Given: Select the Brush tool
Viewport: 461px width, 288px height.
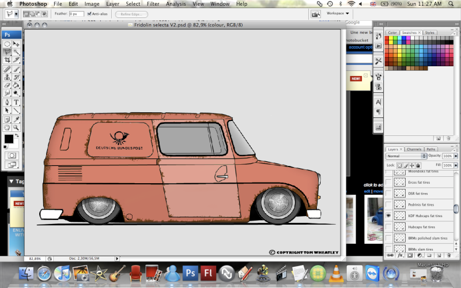Looking at the screenshot, I should 16,69.
